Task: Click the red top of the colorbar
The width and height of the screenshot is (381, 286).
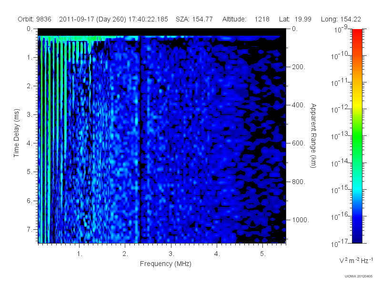Action: tap(357, 33)
